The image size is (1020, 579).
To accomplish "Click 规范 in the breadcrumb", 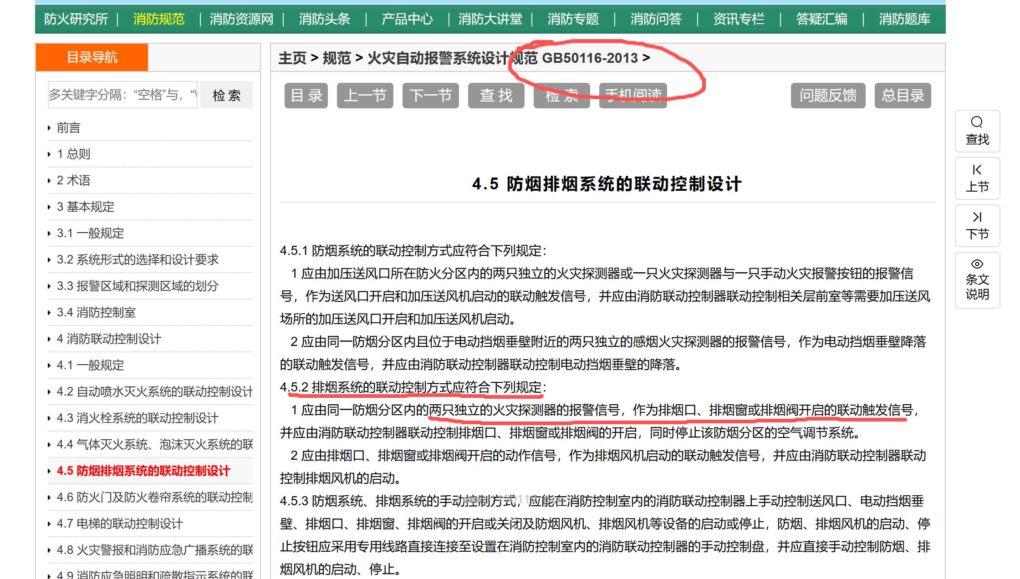I will [x=337, y=58].
